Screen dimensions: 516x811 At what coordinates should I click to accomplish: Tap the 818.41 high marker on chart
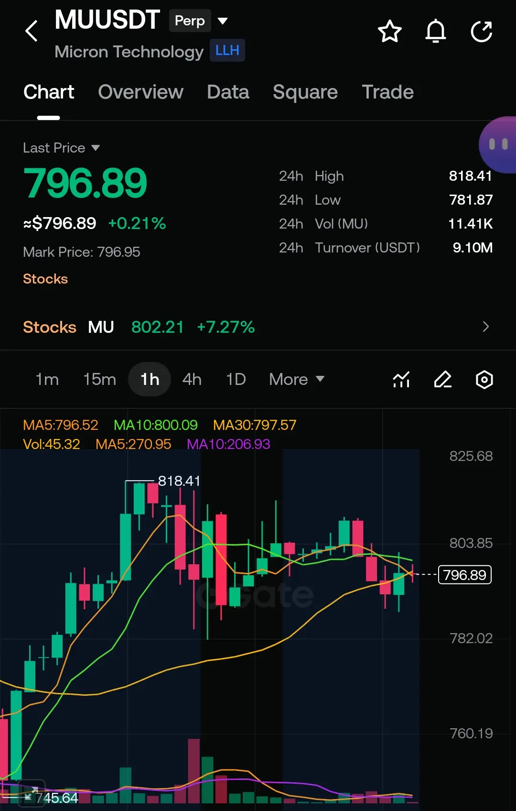click(x=179, y=481)
